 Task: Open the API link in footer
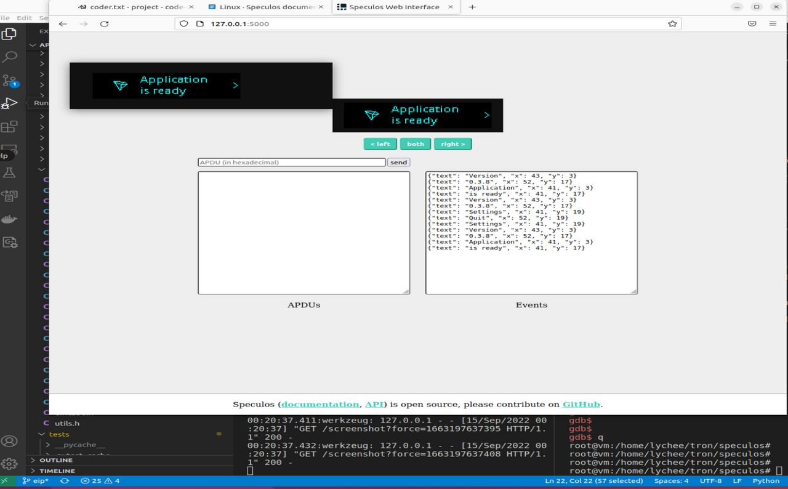374,405
